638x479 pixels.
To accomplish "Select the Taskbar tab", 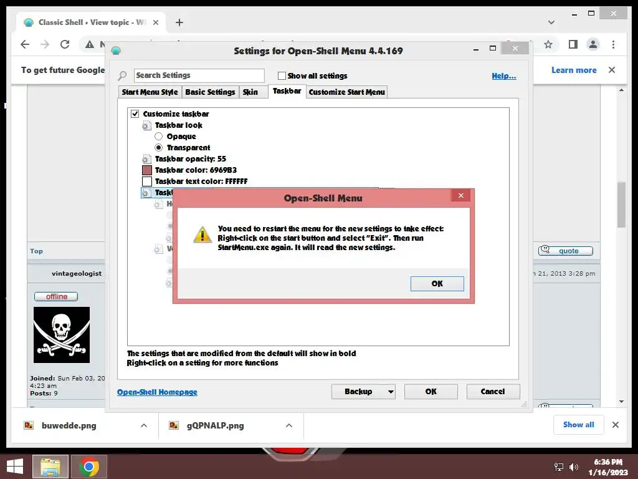I will coord(287,91).
